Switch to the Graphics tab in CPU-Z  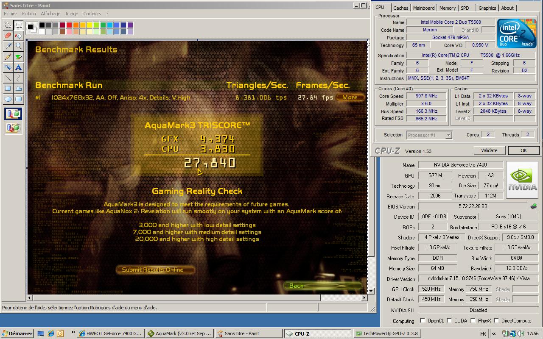pos(487,8)
